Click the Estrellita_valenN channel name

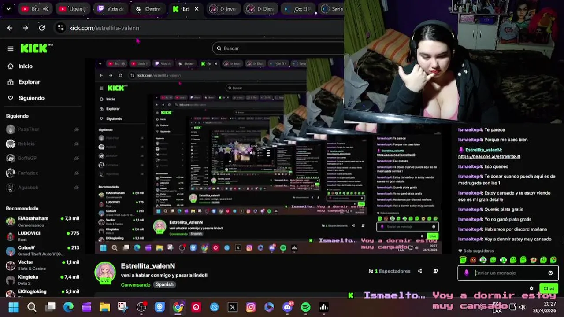click(148, 266)
